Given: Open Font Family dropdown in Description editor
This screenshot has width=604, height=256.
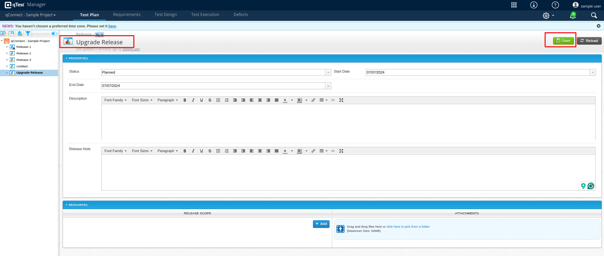Looking at the screenshot, I should pos(115,100).
